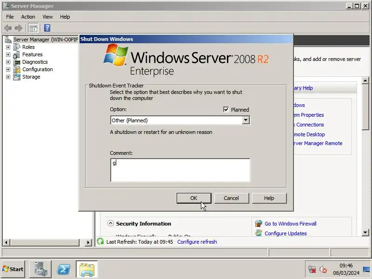Expand the Configuration tree node
This screenshot has height=279, width=372.
pos(8,69)
